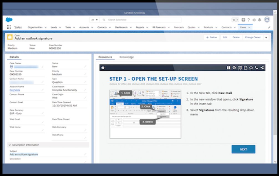Expand the Accounts tab chevron
Screen dimensions: 279x176
tap(92, 27)
